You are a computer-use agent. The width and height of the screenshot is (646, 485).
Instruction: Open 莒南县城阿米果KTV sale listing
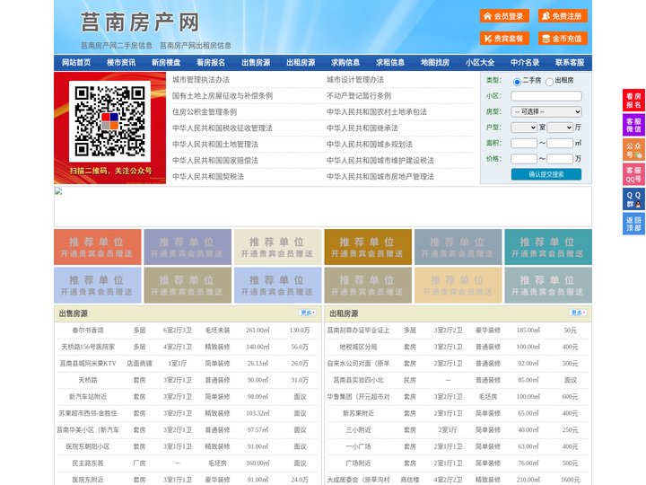click(88, 364)
